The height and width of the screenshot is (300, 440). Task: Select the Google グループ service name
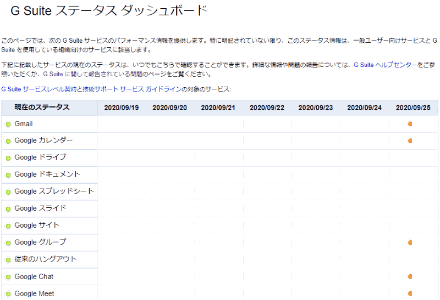(x=40, y=242)
